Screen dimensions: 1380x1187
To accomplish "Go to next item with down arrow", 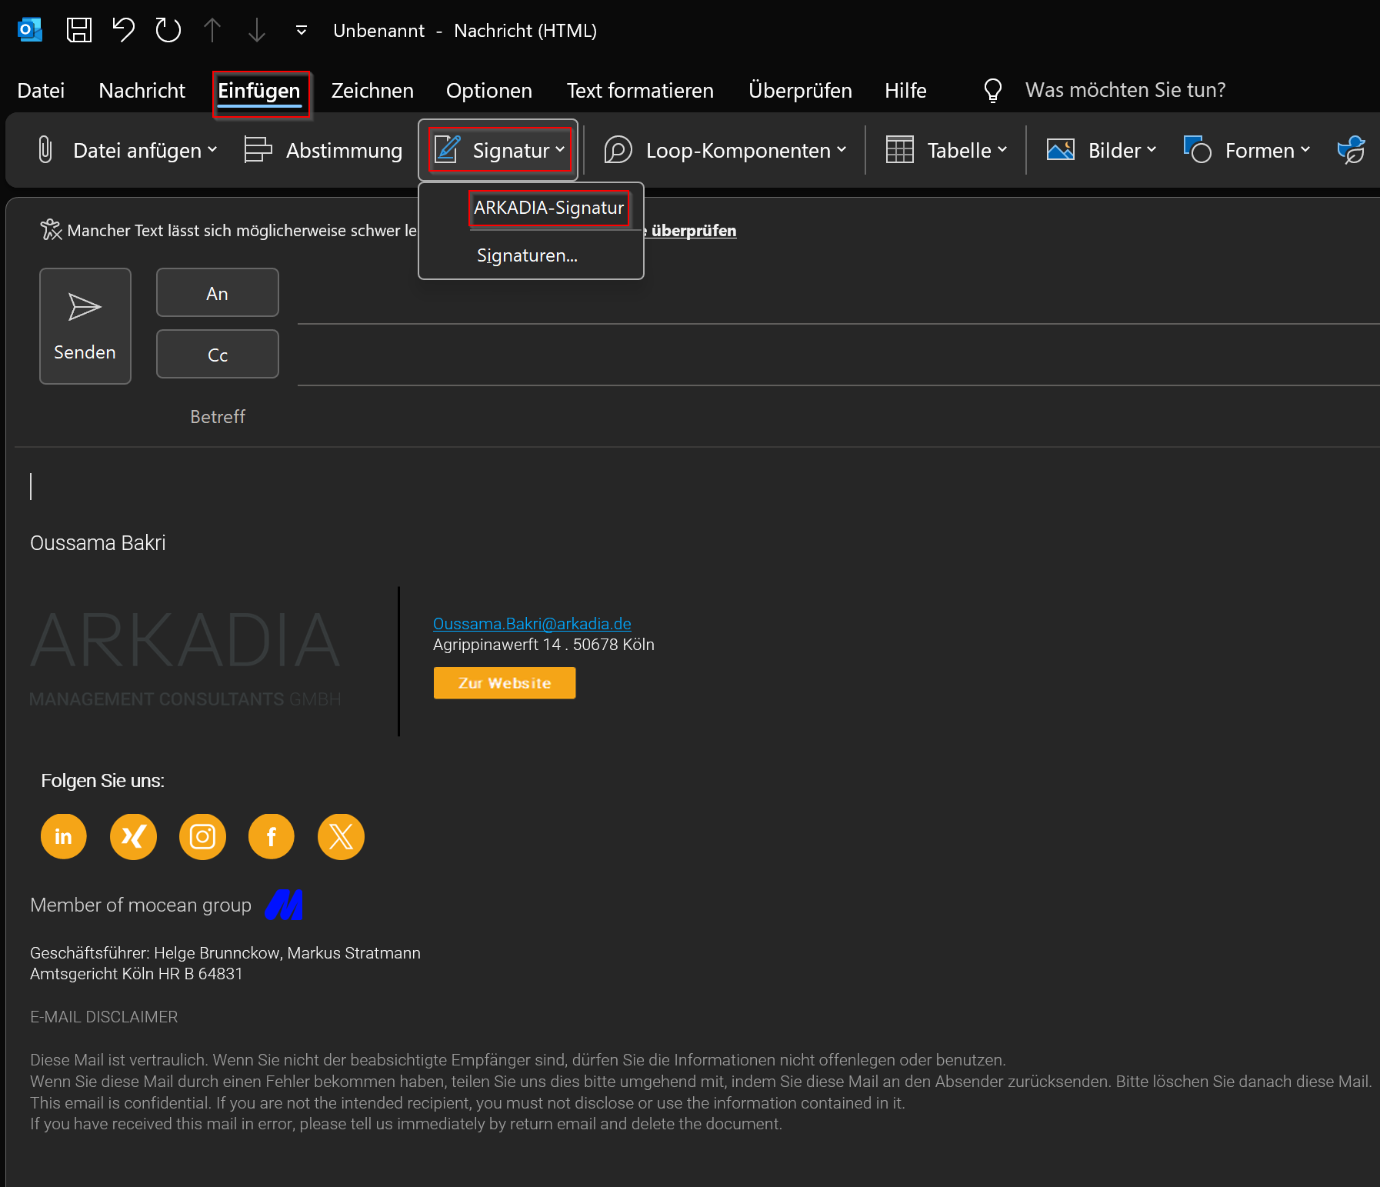I will coord(257,30).
